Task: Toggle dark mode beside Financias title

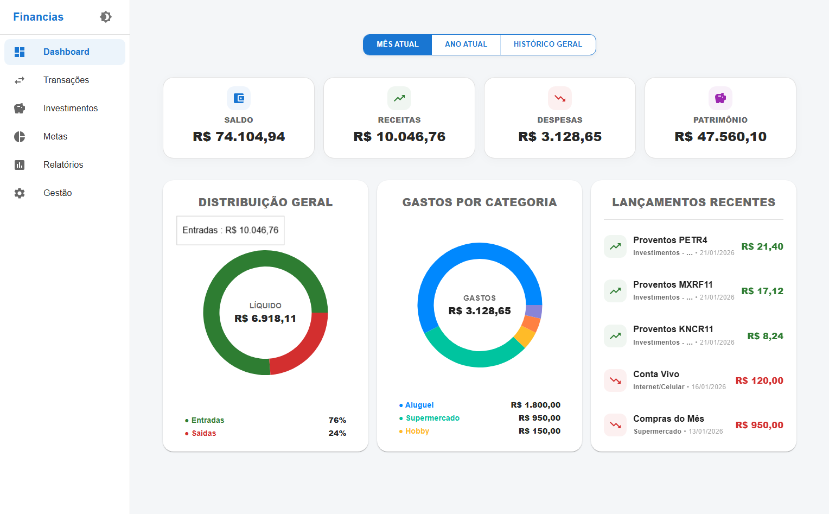Action: [105, 17]
